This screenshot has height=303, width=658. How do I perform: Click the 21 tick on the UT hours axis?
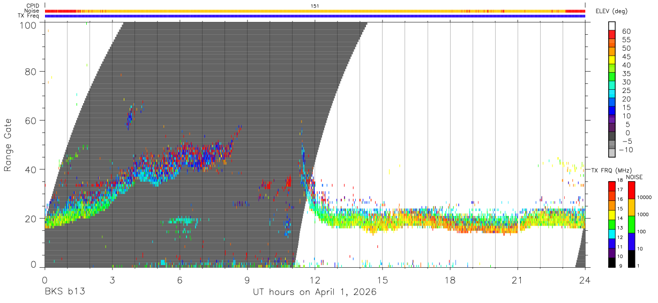click(x=517, y=279)
